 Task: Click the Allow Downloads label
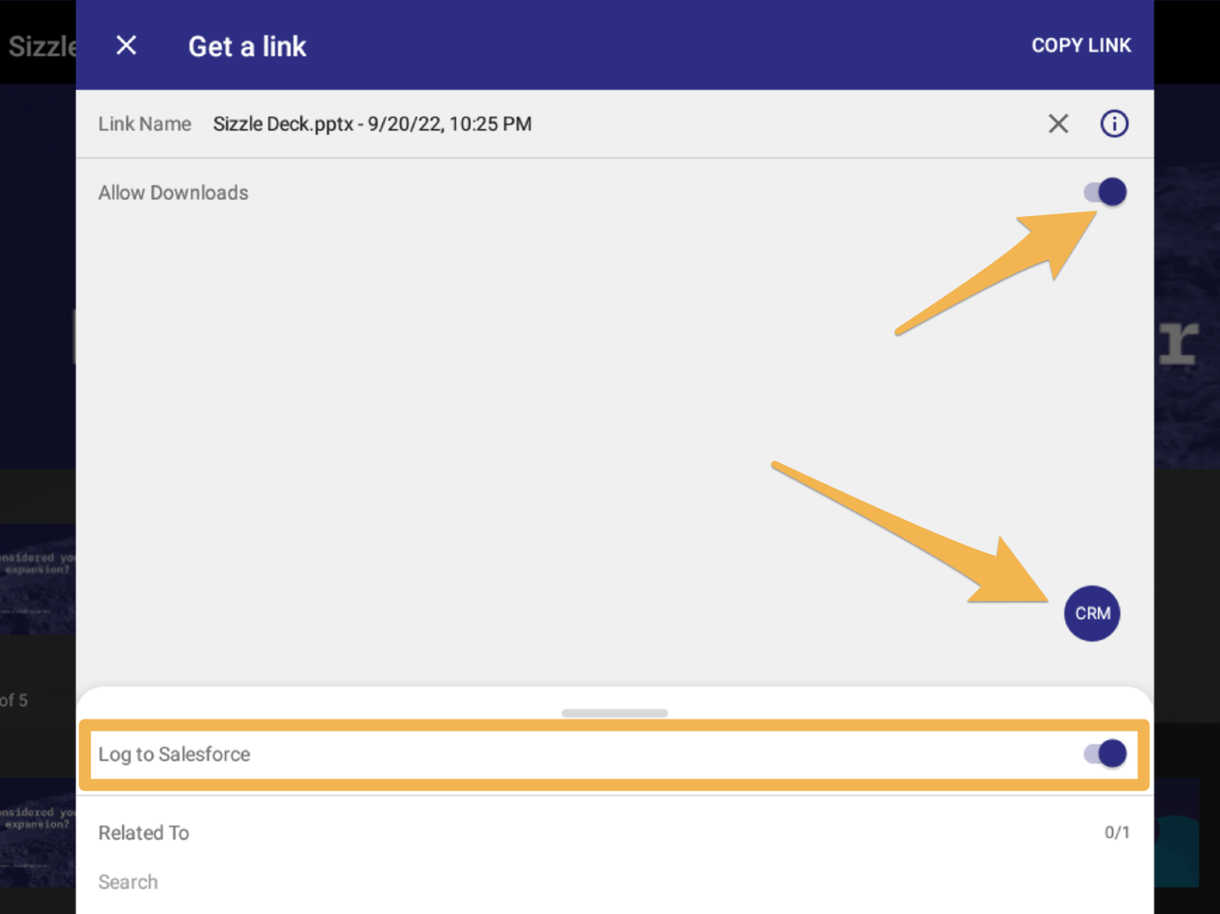click(x=173, y=193)
